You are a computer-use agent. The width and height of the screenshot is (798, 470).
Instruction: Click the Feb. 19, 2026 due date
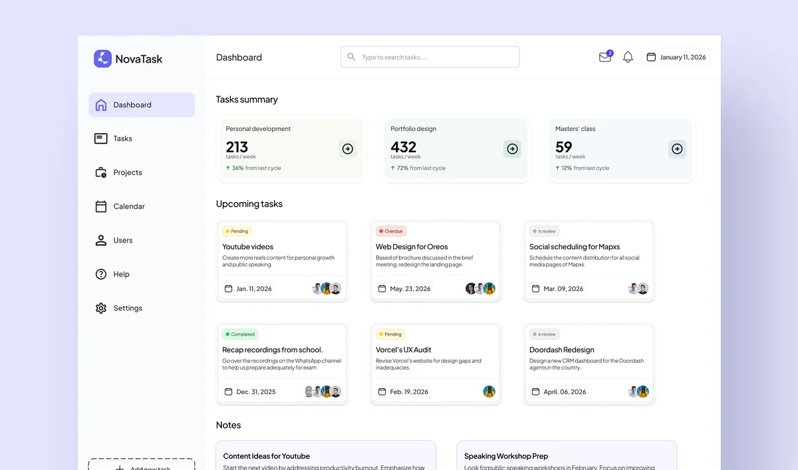point(409,392)
